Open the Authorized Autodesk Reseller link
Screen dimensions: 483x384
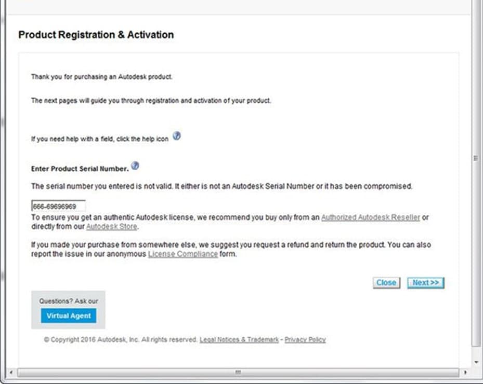tap(370, 217)
